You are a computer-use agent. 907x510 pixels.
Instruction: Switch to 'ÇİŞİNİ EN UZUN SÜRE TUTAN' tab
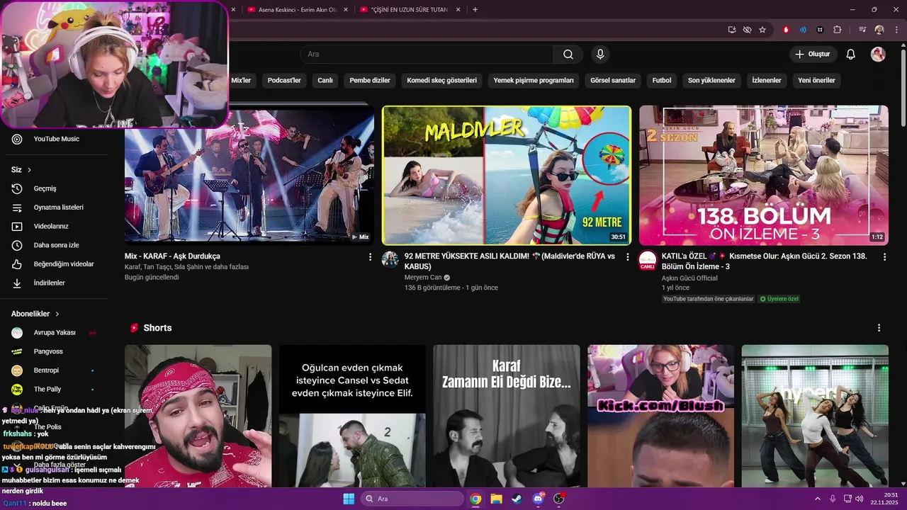click(x=410, y=10)
